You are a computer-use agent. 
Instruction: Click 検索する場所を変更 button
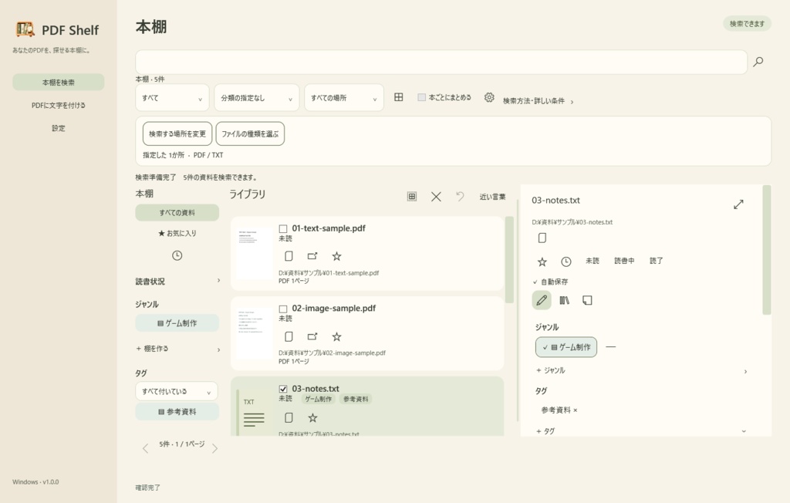[x=177, y=133]
